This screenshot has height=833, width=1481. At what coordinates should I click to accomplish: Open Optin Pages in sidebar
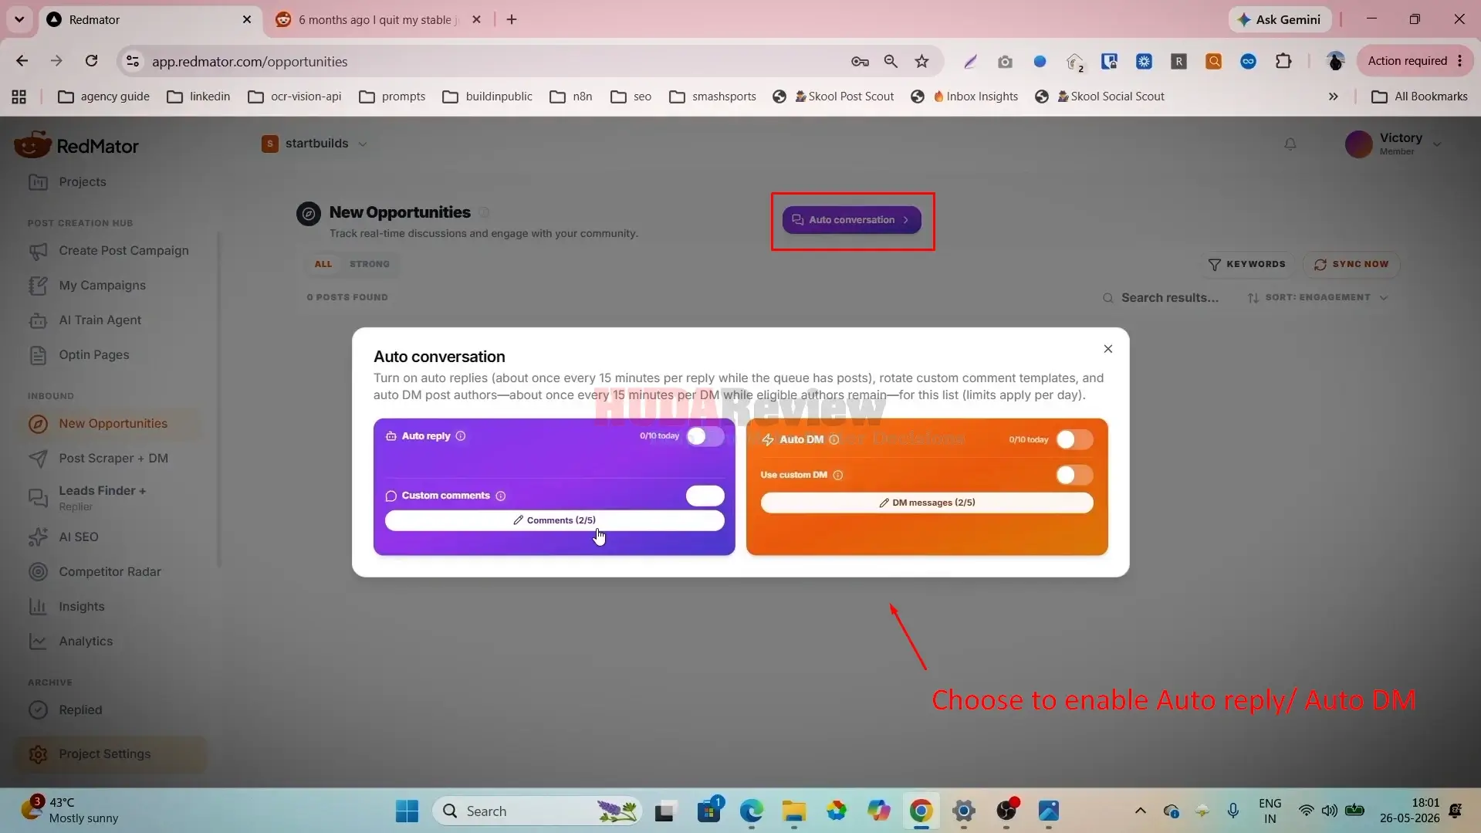coord(94,355)
